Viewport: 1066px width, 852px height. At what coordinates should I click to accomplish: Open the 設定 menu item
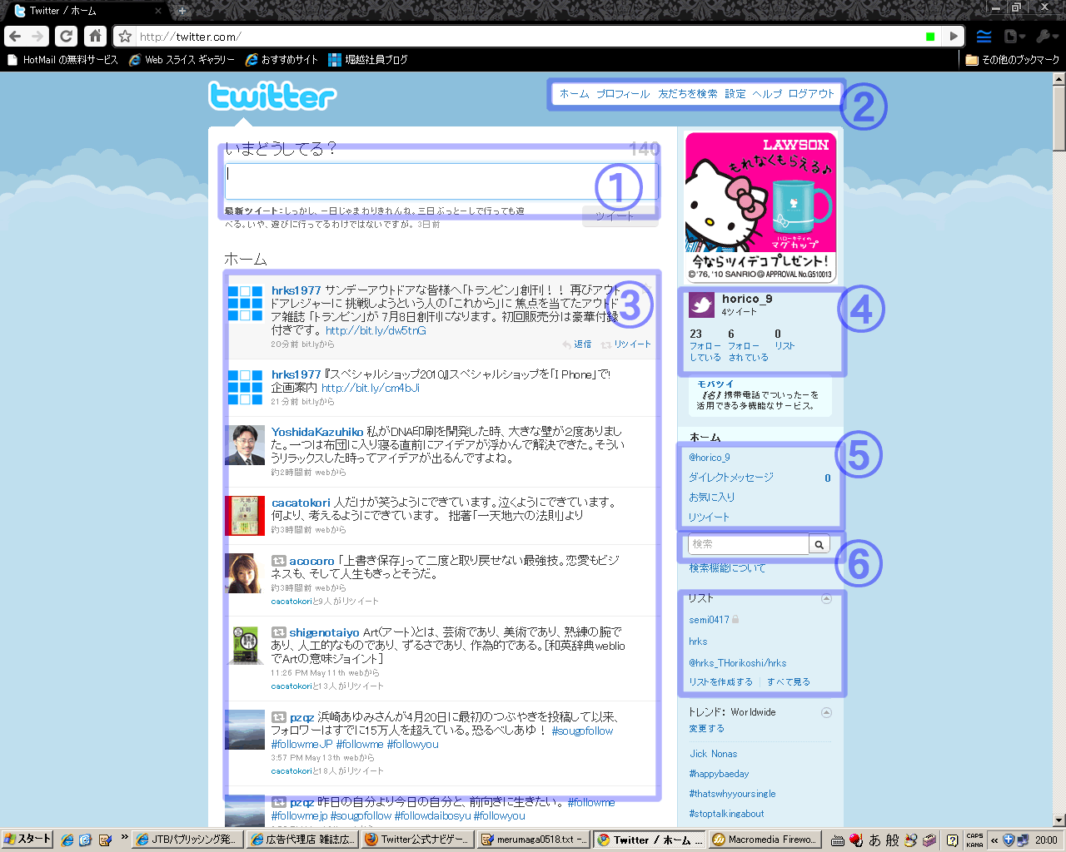(735, 94)
